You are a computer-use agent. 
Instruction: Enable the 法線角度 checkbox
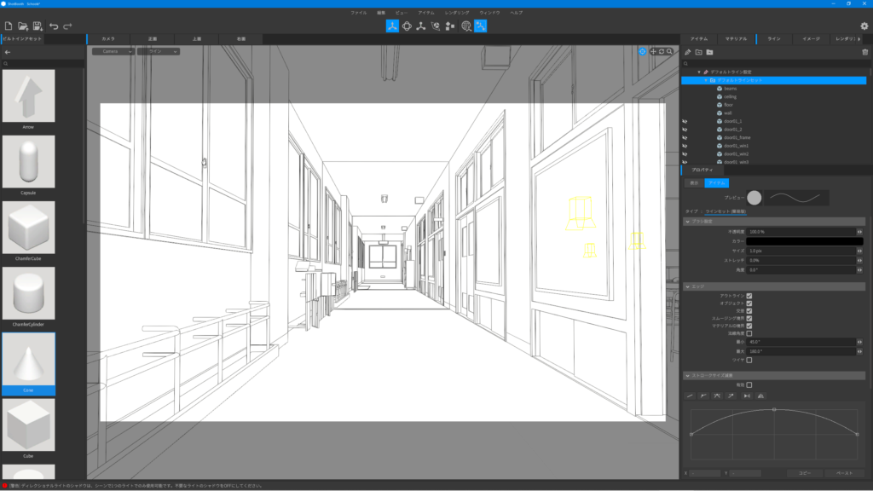pyautogui.click(x=749, y=333)
